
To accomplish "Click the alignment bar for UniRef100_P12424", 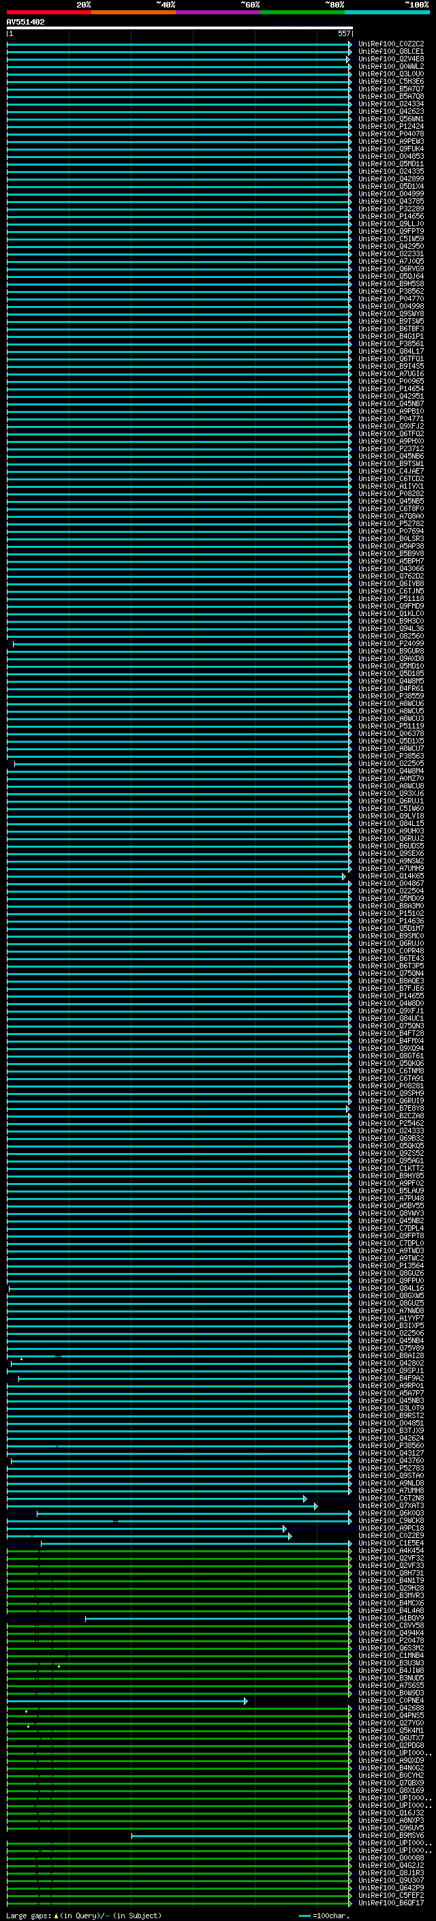I will 179,126.
